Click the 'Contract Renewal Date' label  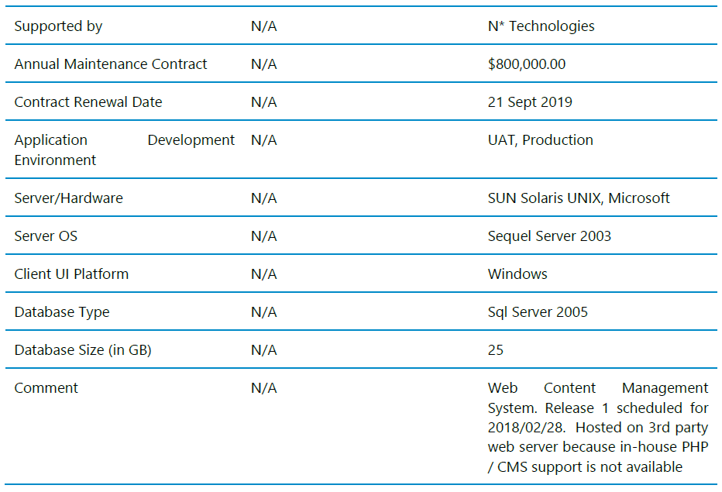(x=88, y=102)
